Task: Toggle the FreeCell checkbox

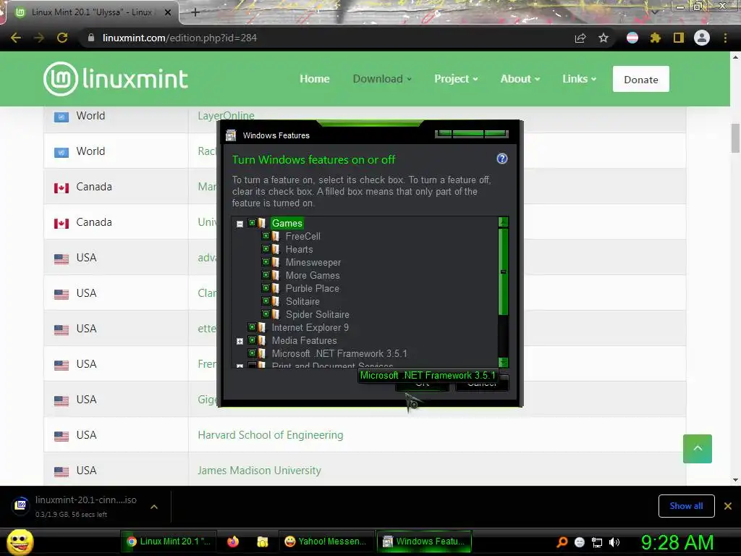Action: (266, 235)
